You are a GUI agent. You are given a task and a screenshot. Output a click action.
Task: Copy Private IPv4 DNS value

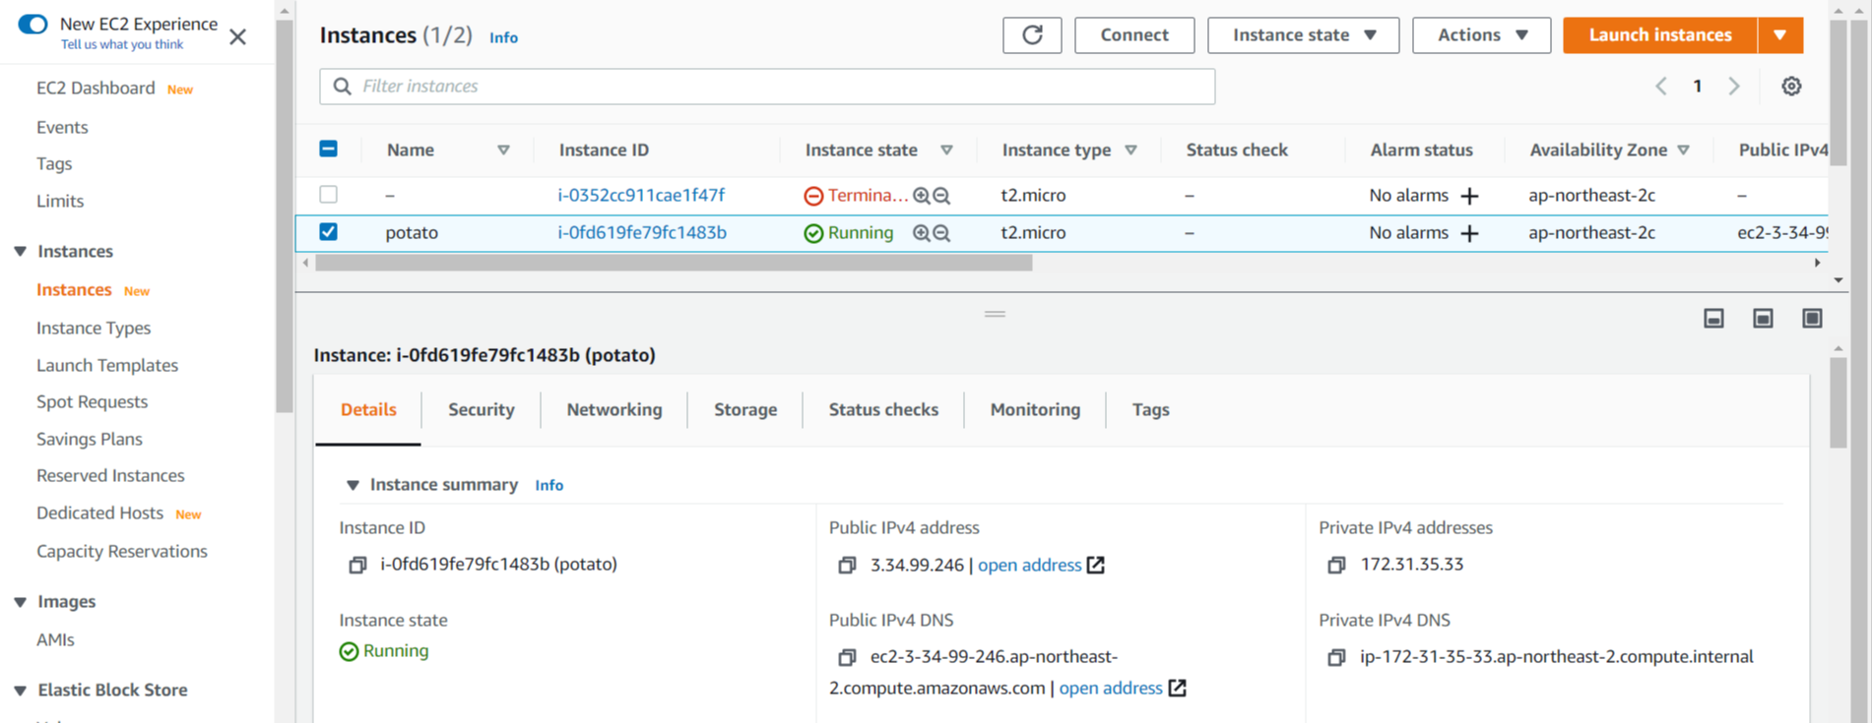point(1336,657)
